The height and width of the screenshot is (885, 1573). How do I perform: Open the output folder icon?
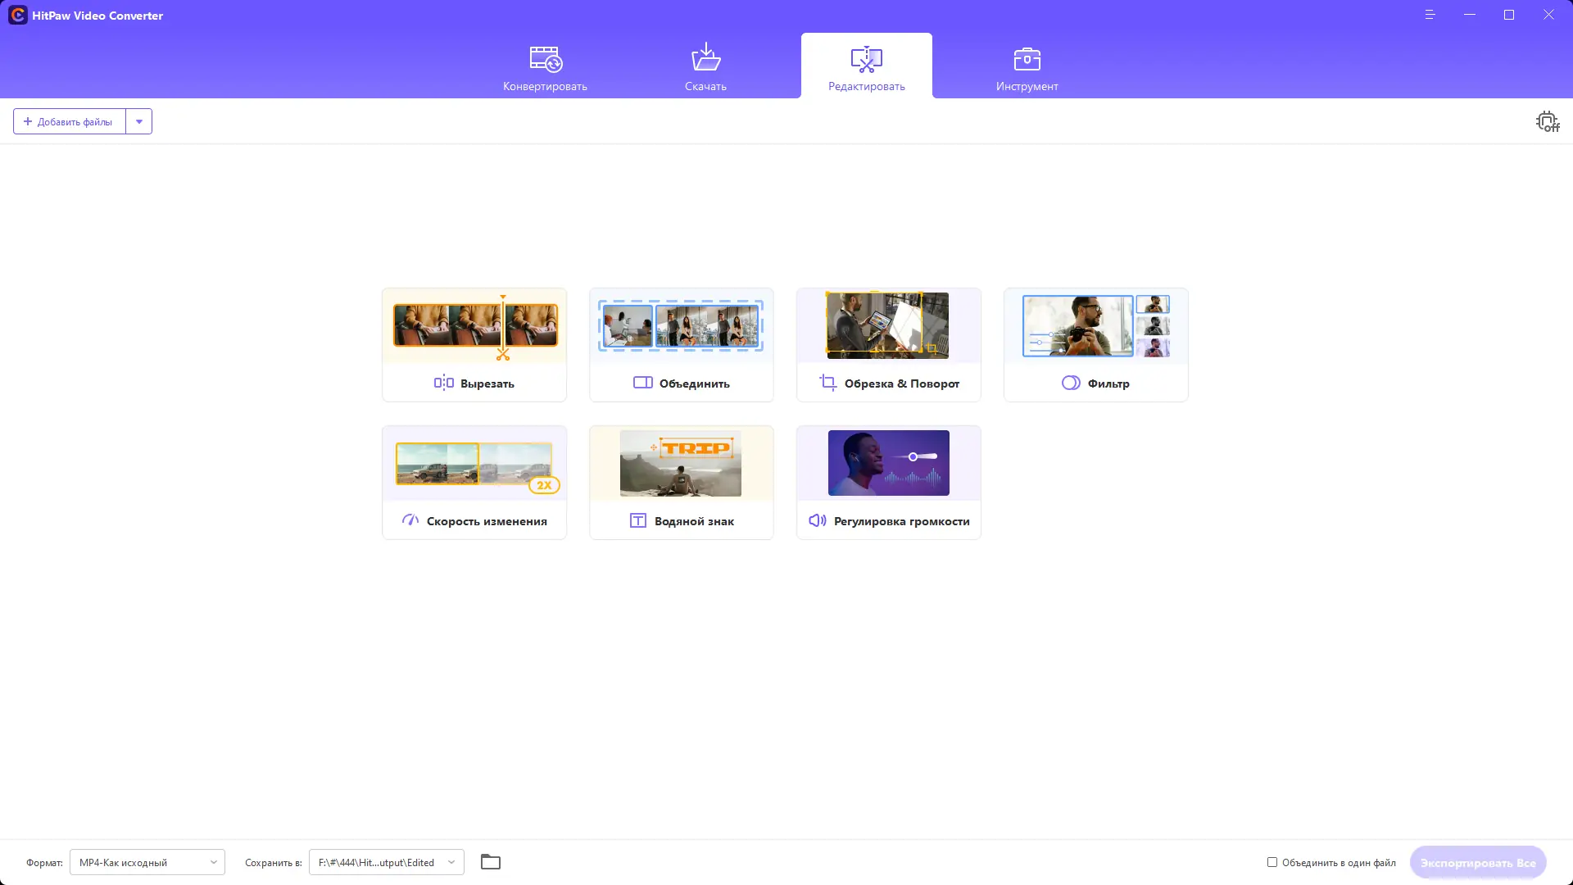pos(490,862)
